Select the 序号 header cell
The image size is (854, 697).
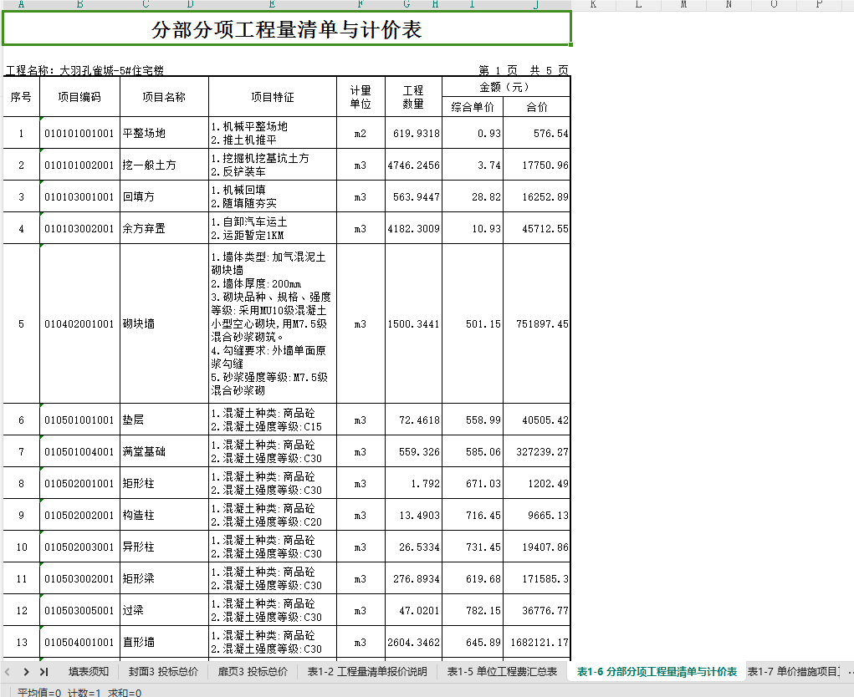click(21, 97)
